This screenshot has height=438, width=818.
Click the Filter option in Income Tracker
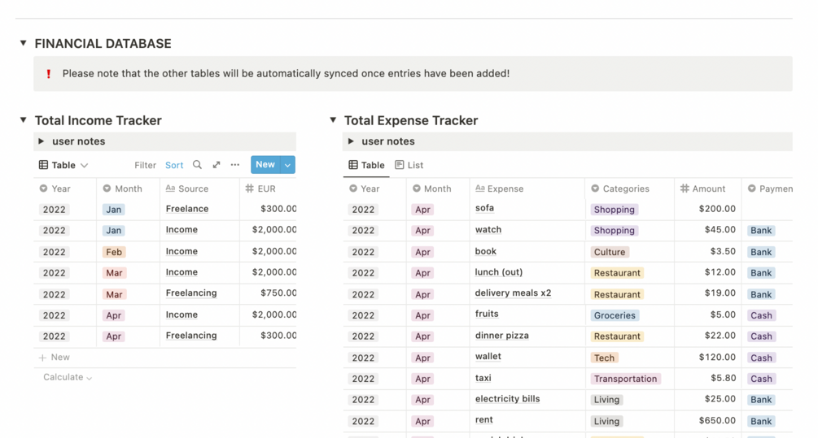click(x=145, y=165)
